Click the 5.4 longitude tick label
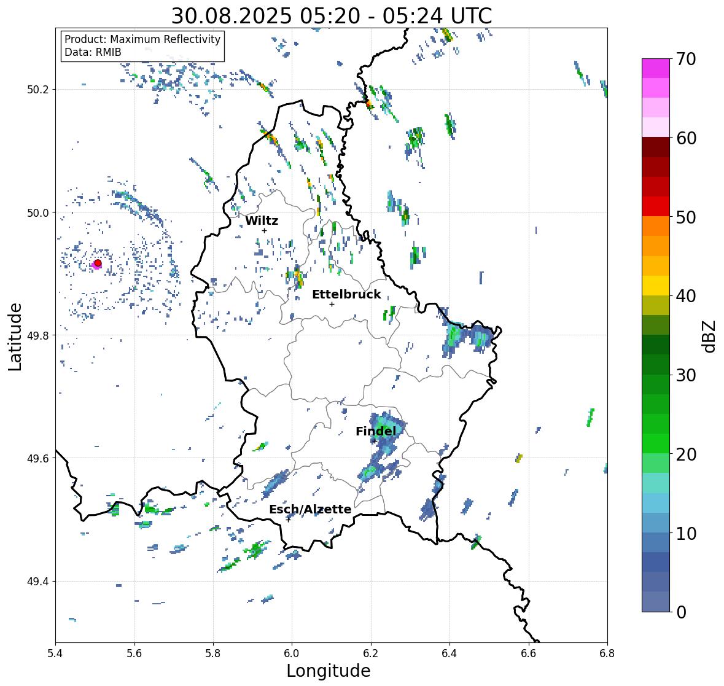 coord(55,652)
